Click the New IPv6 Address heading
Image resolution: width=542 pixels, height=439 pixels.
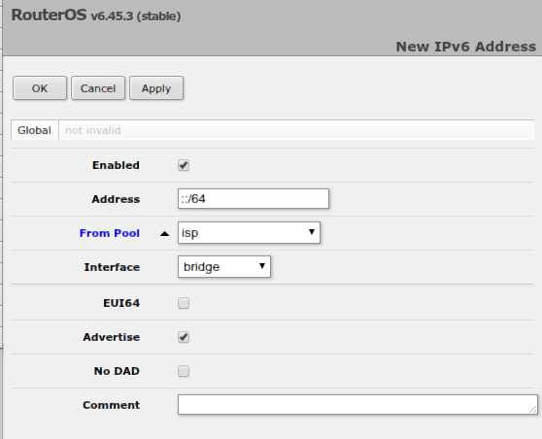(x=465, y=47)
